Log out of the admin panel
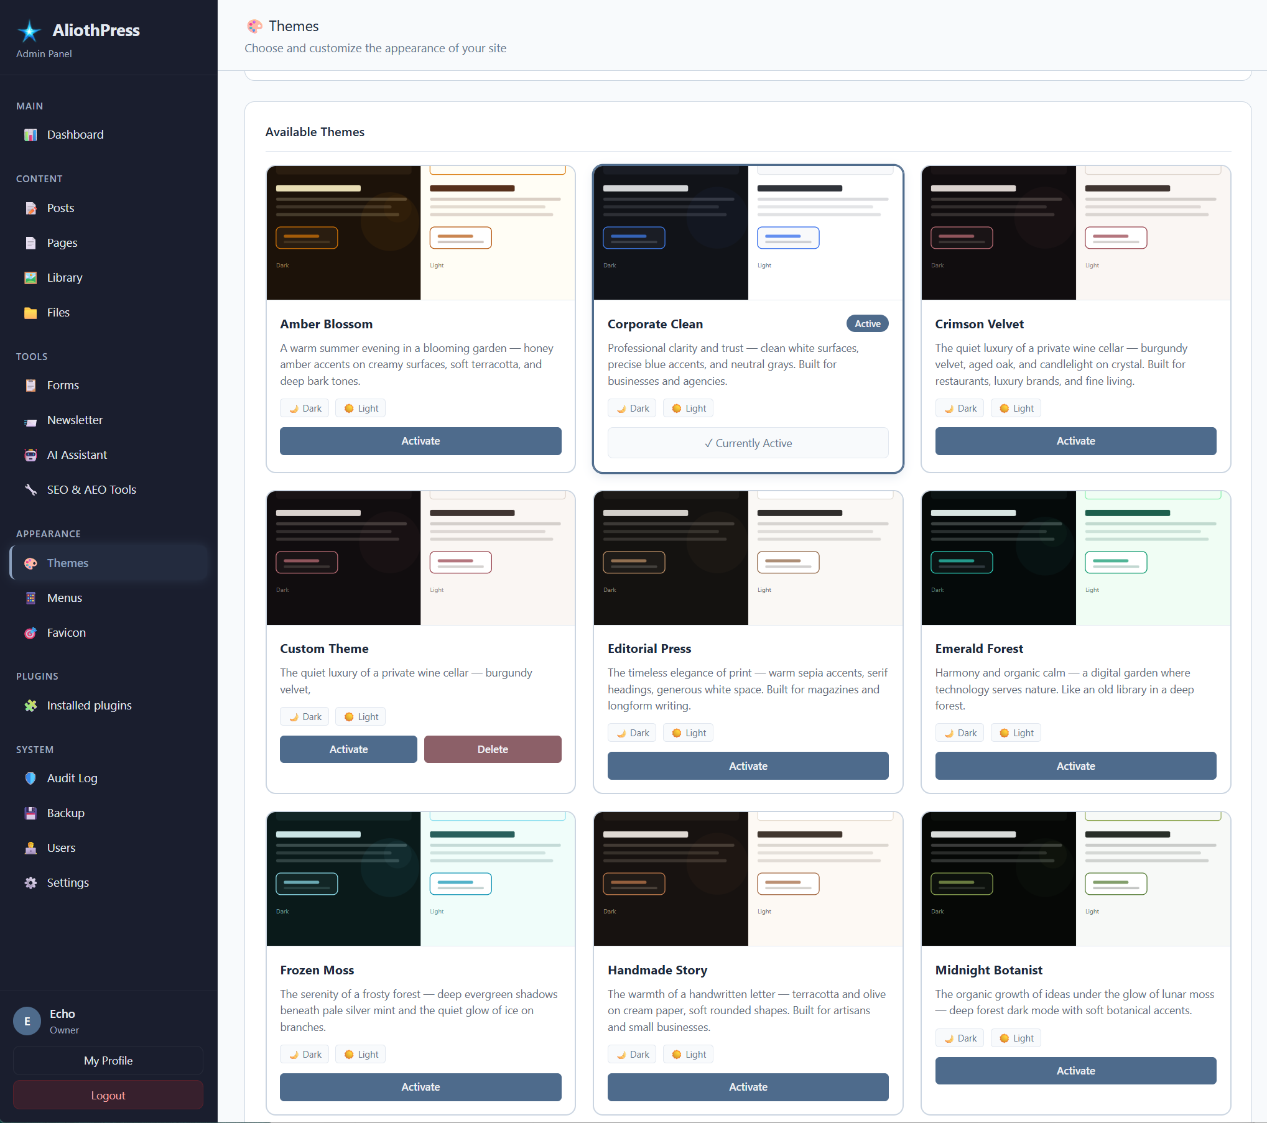Screen dimensions: 1267x1123 pos(108,1095)
